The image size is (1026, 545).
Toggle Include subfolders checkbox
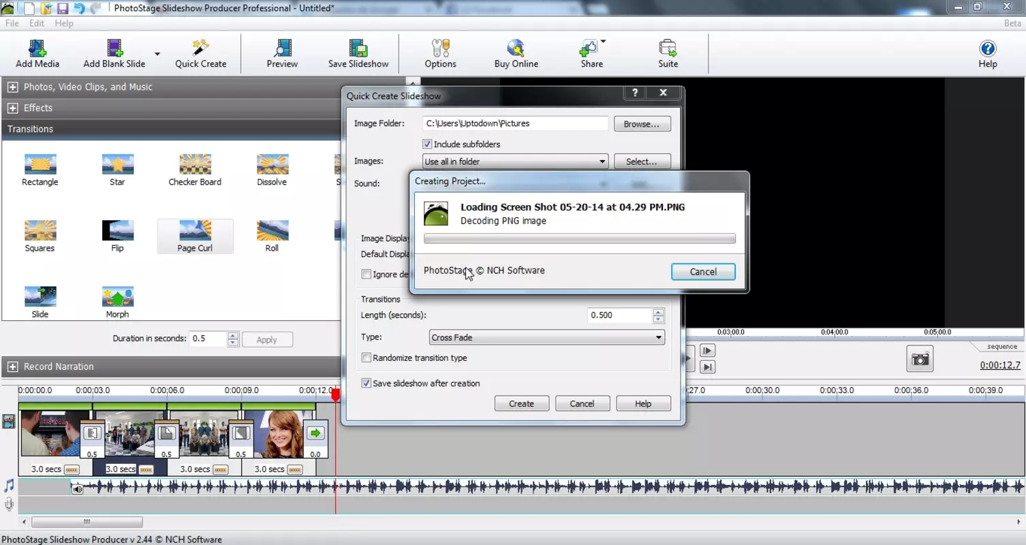click(427, 144)
